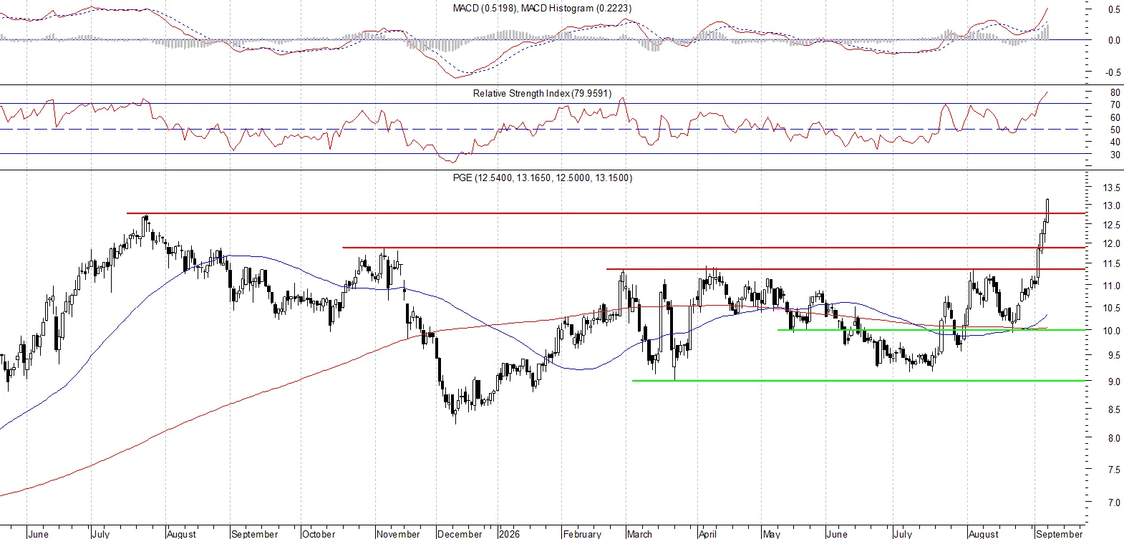The width and height of the screenshot is (1124, 539).
Task: Click the November label on the date axis
Action: (398, 534)
